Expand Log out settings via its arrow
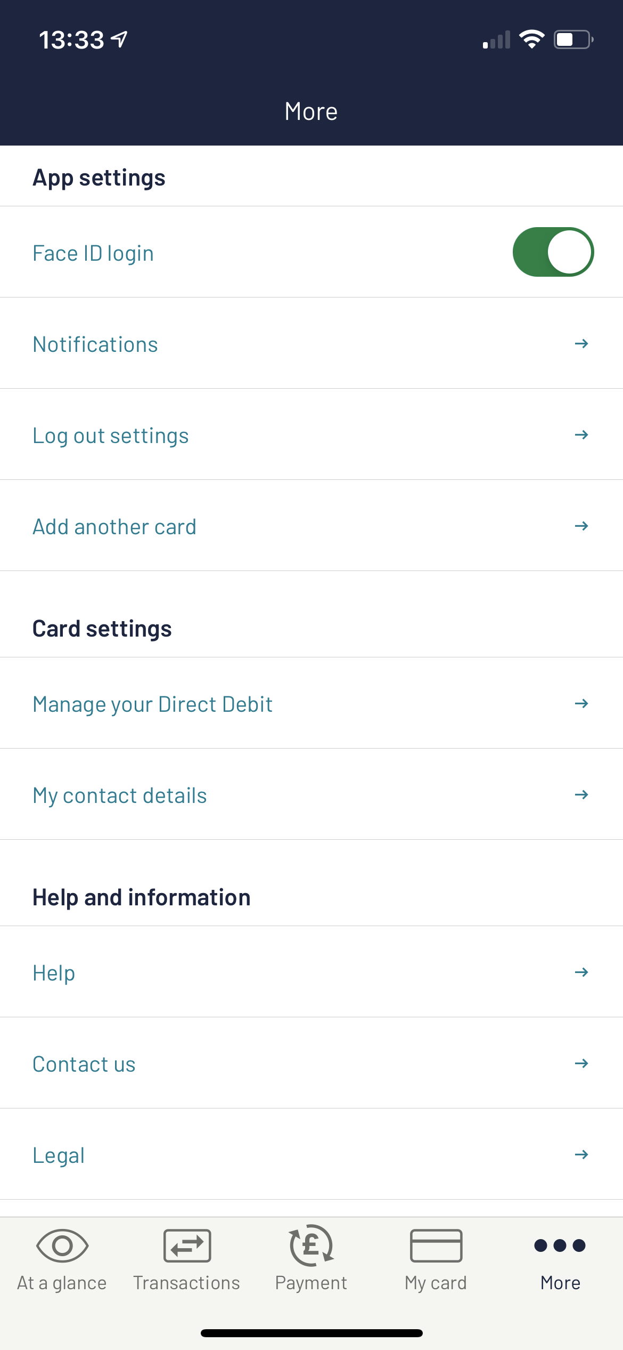The width and height of the screenshot is (623, 1350). [581, 435]
